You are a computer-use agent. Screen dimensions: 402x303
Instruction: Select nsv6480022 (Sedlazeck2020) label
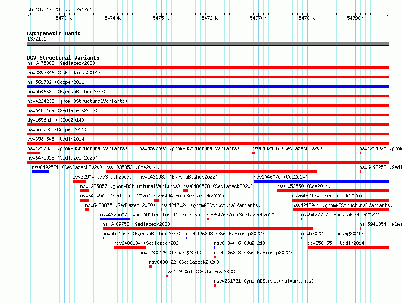click(x=184, y=262)
